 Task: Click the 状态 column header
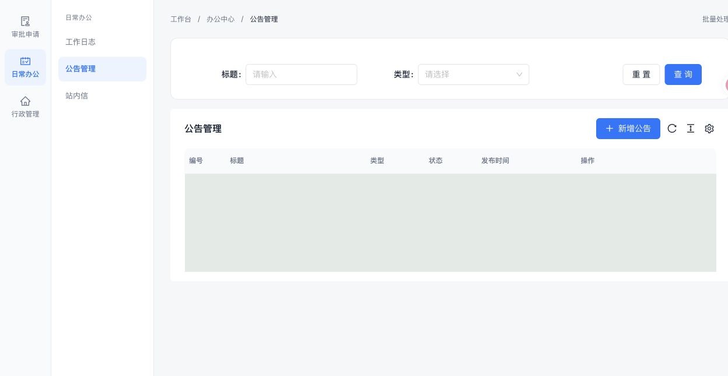click(436, 161)
